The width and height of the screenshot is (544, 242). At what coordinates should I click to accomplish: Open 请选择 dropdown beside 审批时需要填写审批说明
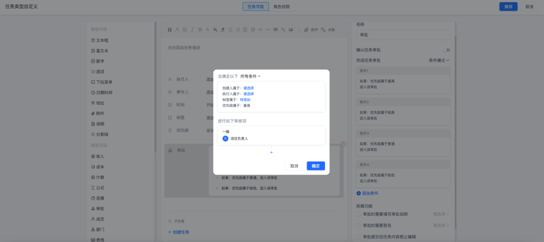pyautogui.click(x=441, y=214)
